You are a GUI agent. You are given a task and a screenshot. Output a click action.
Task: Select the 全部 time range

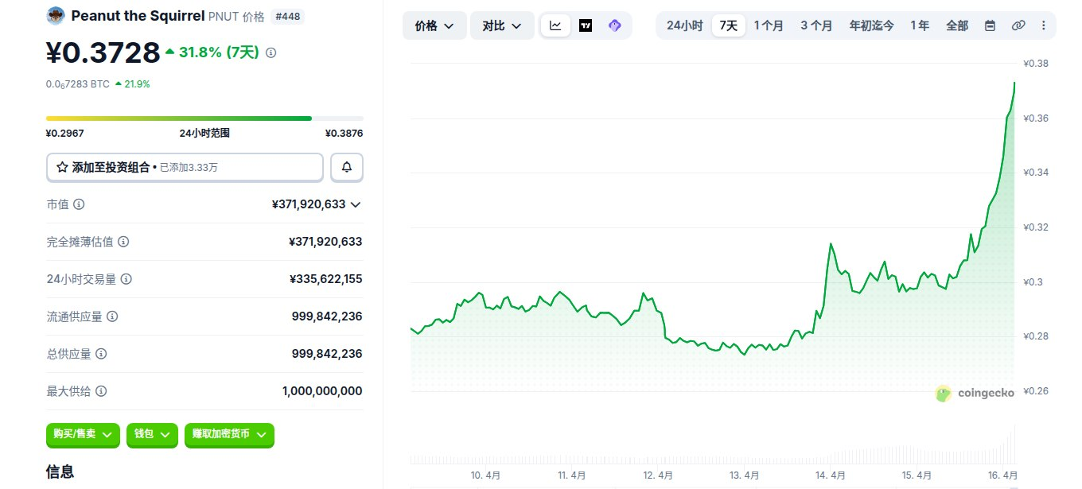click(x=957, y=25)
